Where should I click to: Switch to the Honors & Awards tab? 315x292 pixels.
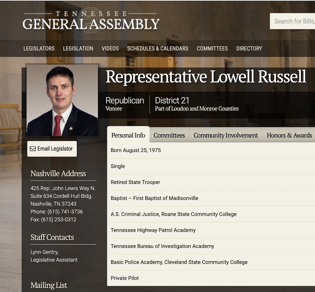[x=289, y=135]
